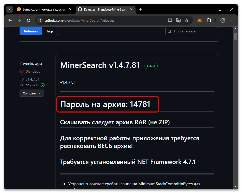Click text "Требуется установленный NET Framework 4.7.1"
The width and height of the screenshot is (242, 193).
[x=128, y=162]
